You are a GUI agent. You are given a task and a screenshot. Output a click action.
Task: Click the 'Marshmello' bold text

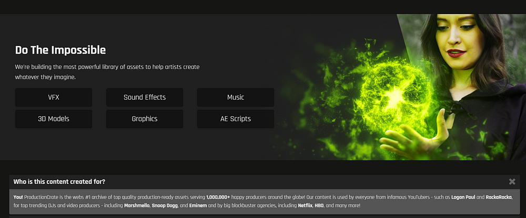point(137,205)
